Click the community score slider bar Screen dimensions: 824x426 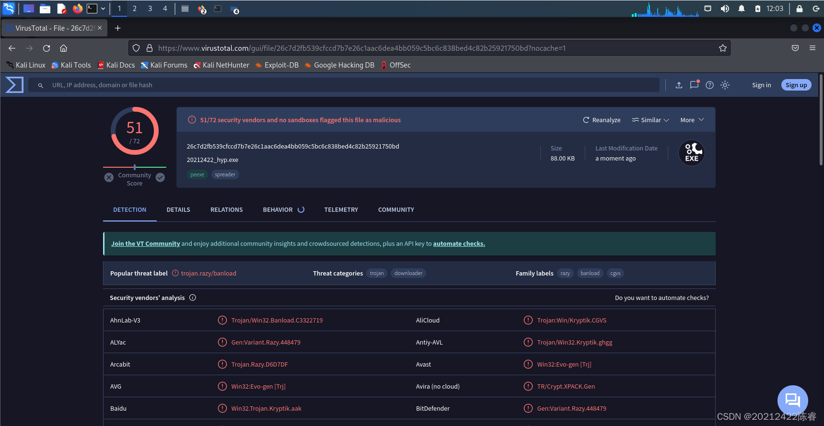[x=135, y=167]
